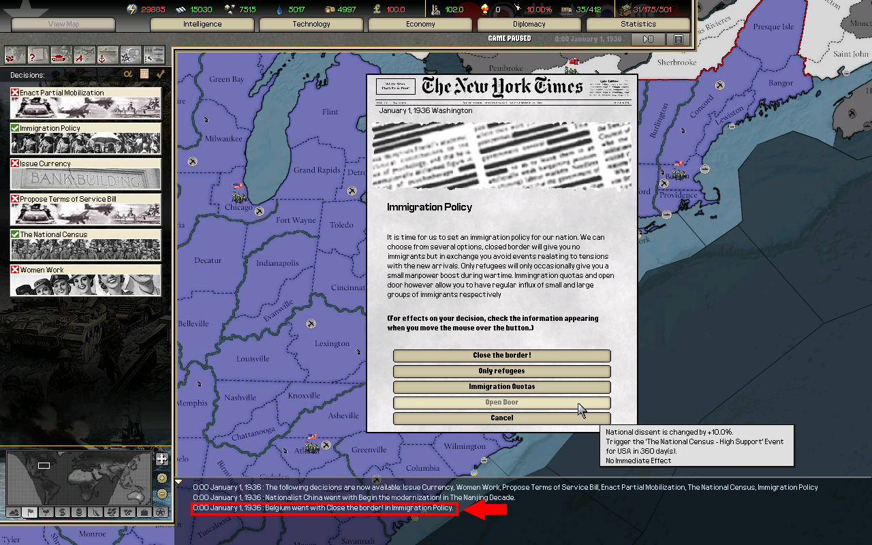The height and width of the screenshot is (545, 872).
Task: Click the Indianapolis province on the map
Action: tap(277, 263)
